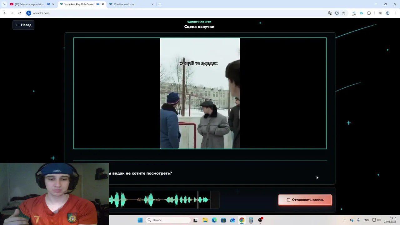Open the translate page icon

pos(330,13)
